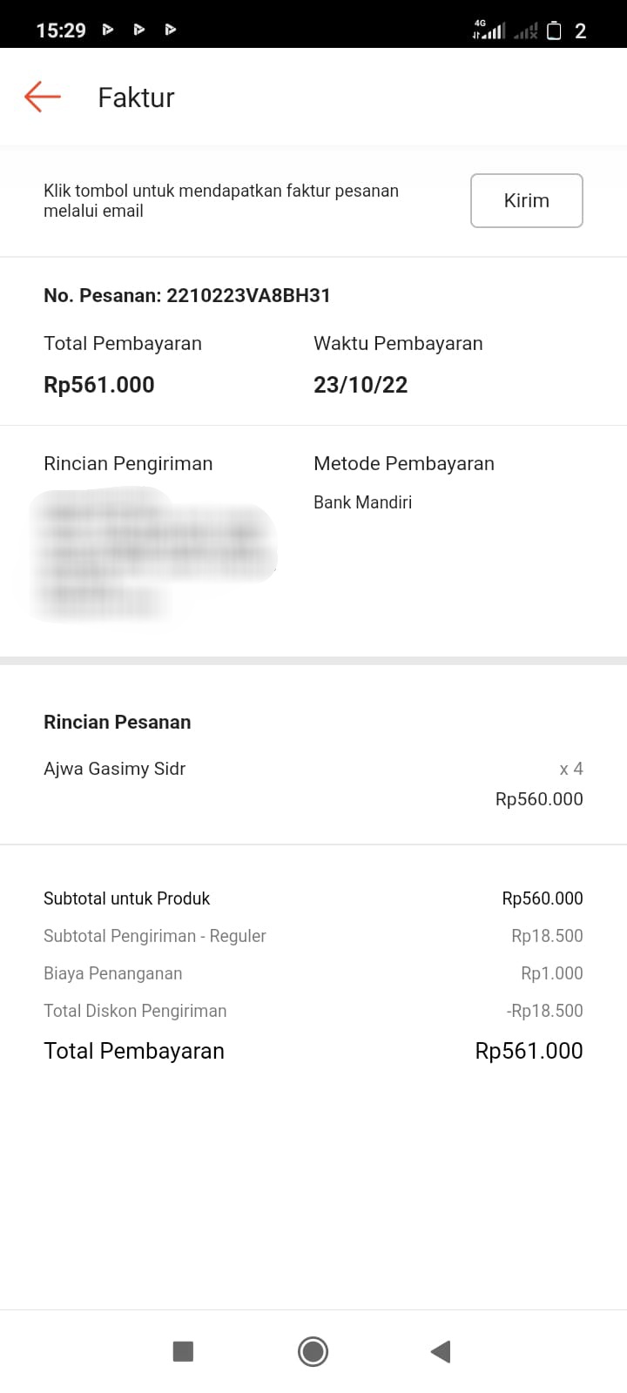This screenshot has width=627, height=1393.
Task: Tap the first play icon in status bar
Action: [x=108, y=30]
